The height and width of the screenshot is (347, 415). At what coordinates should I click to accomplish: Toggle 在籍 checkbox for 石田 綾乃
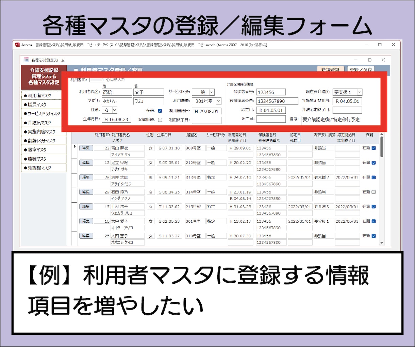[x=373, y=192]
